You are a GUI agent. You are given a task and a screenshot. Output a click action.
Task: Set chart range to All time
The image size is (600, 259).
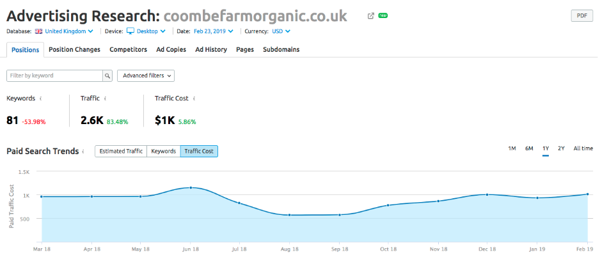click(583, 148)
